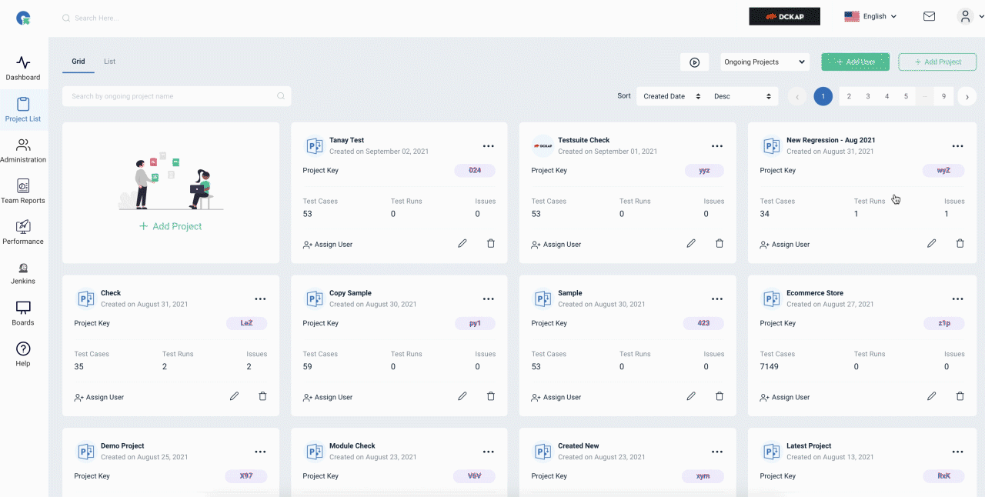Viewport: 985px width, 497px height.
Task: Open the Desc sort order dropdown
Action: pos(743,96)
